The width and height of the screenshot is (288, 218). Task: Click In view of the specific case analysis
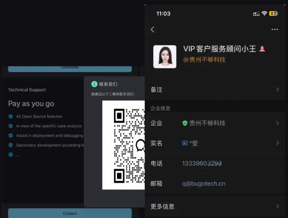(x=49, y=126)
